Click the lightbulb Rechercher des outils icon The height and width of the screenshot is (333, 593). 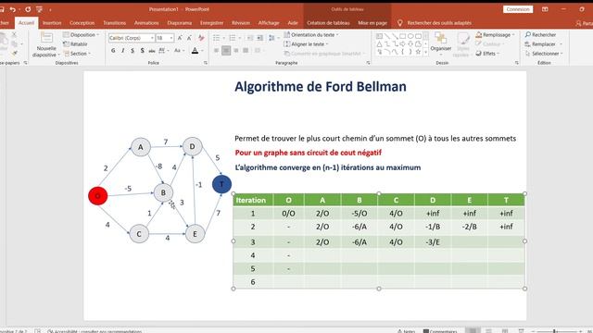[x=399, y=23]
